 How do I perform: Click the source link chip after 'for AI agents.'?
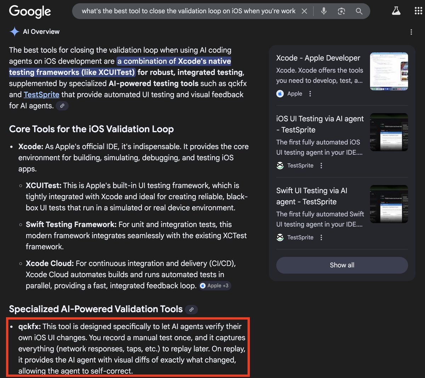[62, 106]
